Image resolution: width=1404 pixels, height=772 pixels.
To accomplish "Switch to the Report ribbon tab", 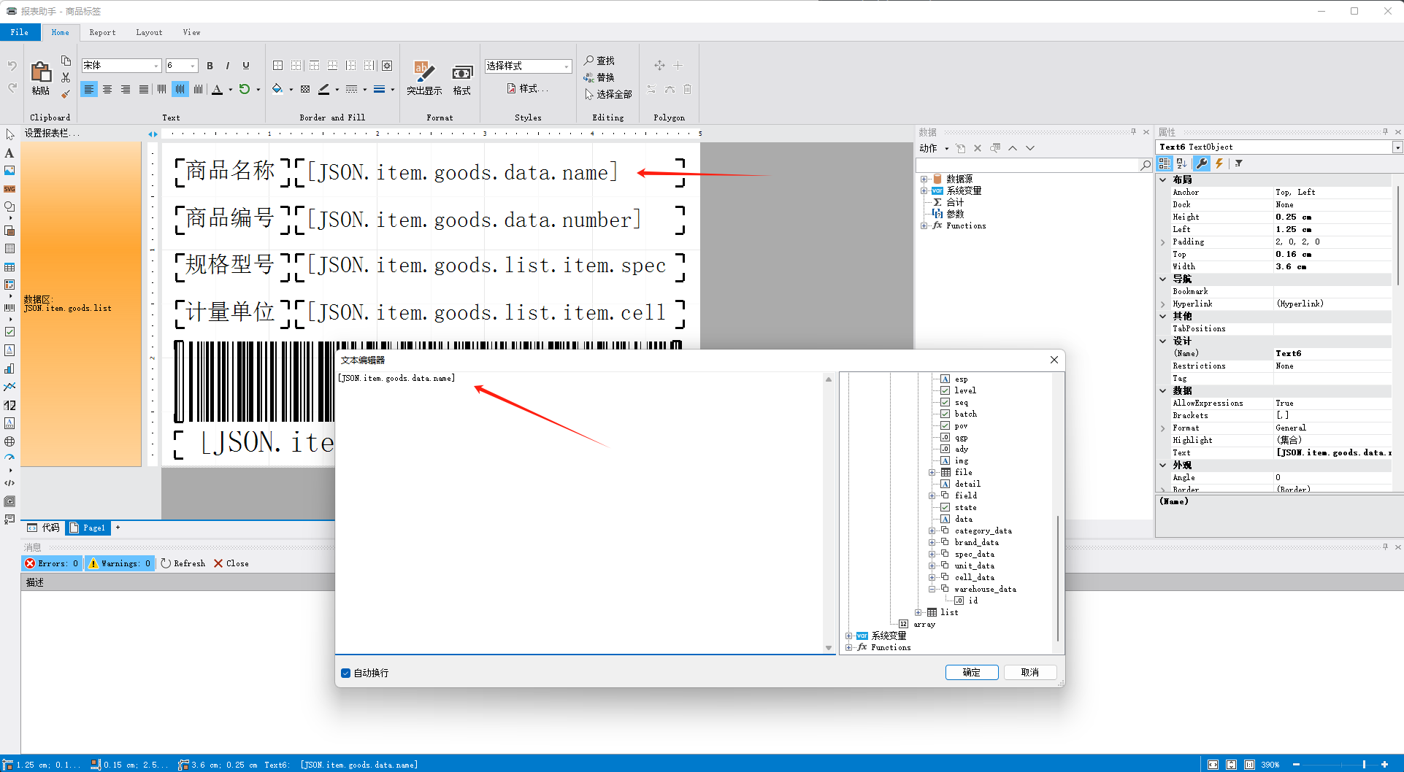I will coord(102,32).
